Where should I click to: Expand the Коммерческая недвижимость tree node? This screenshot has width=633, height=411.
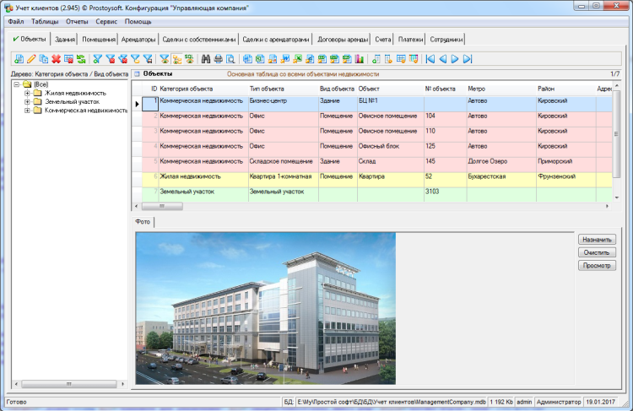[x=27, y=111]
